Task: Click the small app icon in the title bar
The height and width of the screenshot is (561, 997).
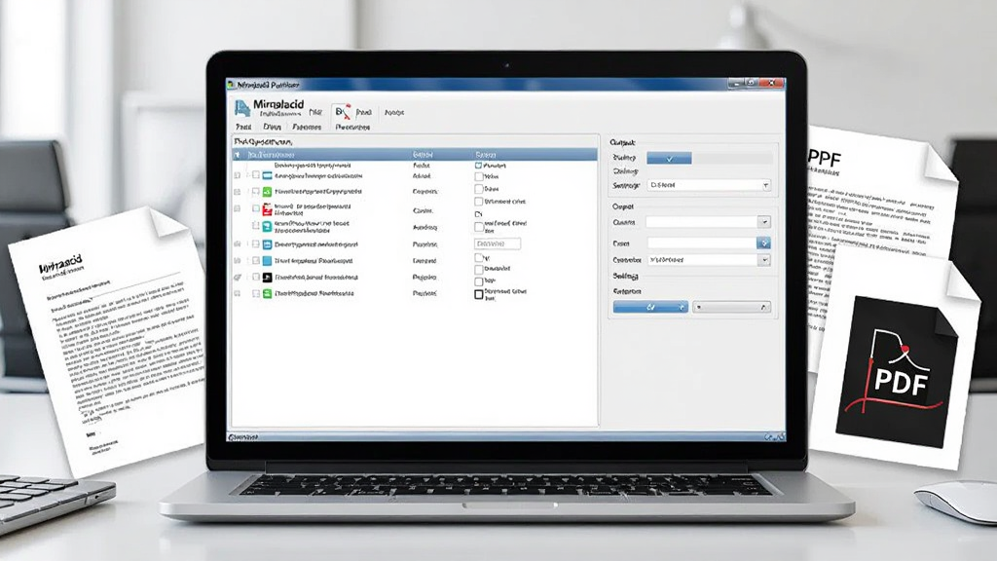Action: (x=232, y=85)
